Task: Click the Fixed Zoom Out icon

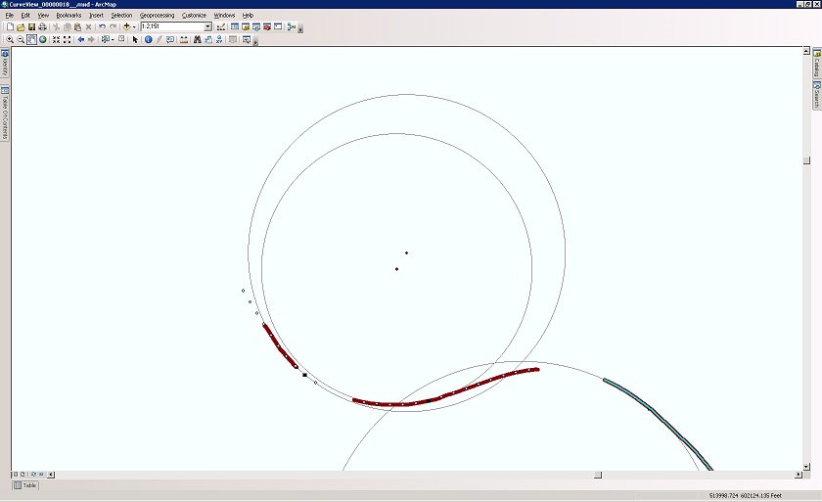Action: click(x=68, y=40)
